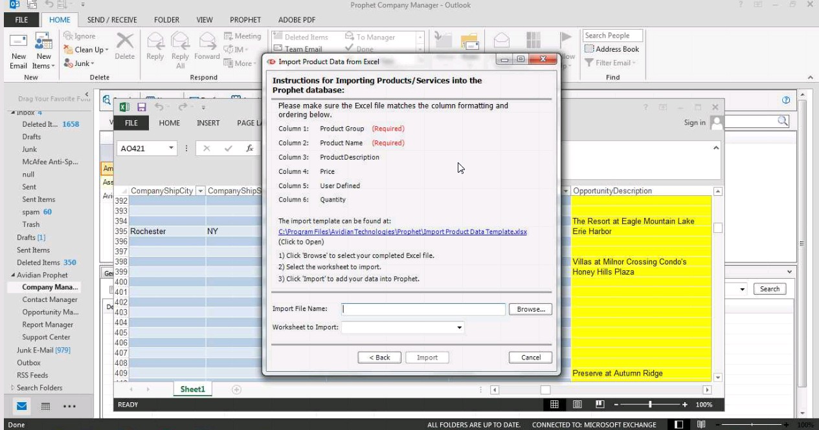Switch to Calendar view icon at bottom
The width and height of the screenshot is (819, 430).
pos(45,407)
